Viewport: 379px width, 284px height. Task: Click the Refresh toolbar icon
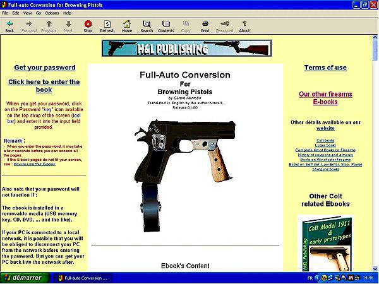pos(107,24)
